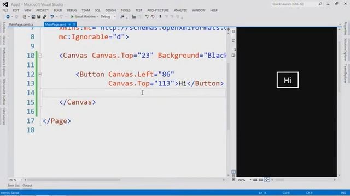Viewport: 350px width, 196px height.
Task: Click the Navigate Backward toolbar icon
Action: (x=8, y=17)
